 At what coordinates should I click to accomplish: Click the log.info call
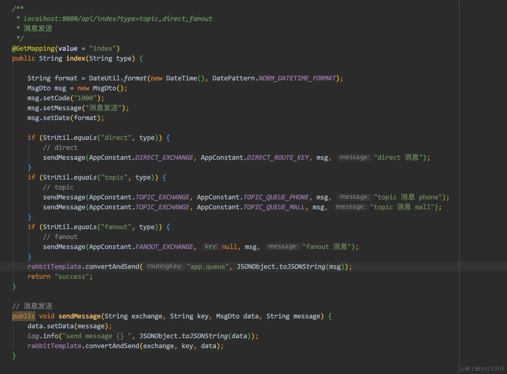143,336
